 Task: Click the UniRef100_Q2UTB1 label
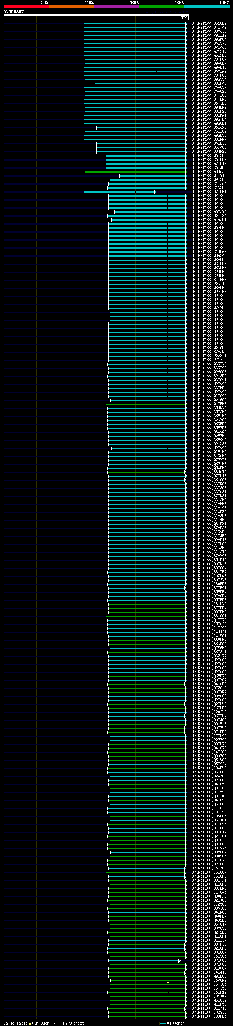pos(209,836)
